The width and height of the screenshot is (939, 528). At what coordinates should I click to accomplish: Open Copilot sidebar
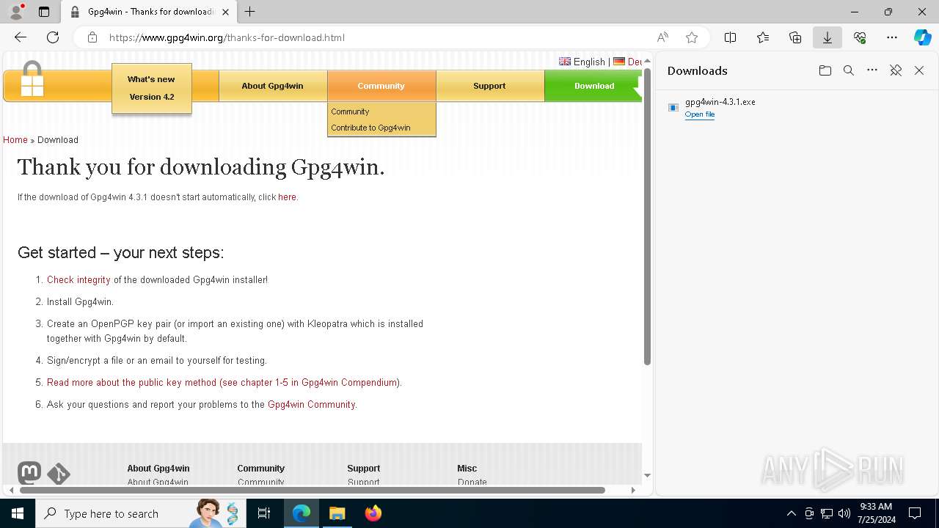[923, 37]
